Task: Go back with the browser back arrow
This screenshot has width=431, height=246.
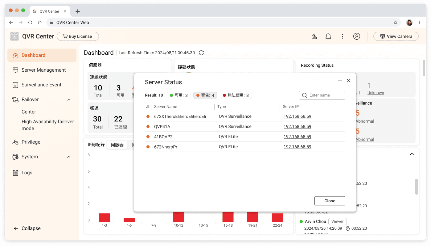Action: pyautogui.click(x=11, y=22)
